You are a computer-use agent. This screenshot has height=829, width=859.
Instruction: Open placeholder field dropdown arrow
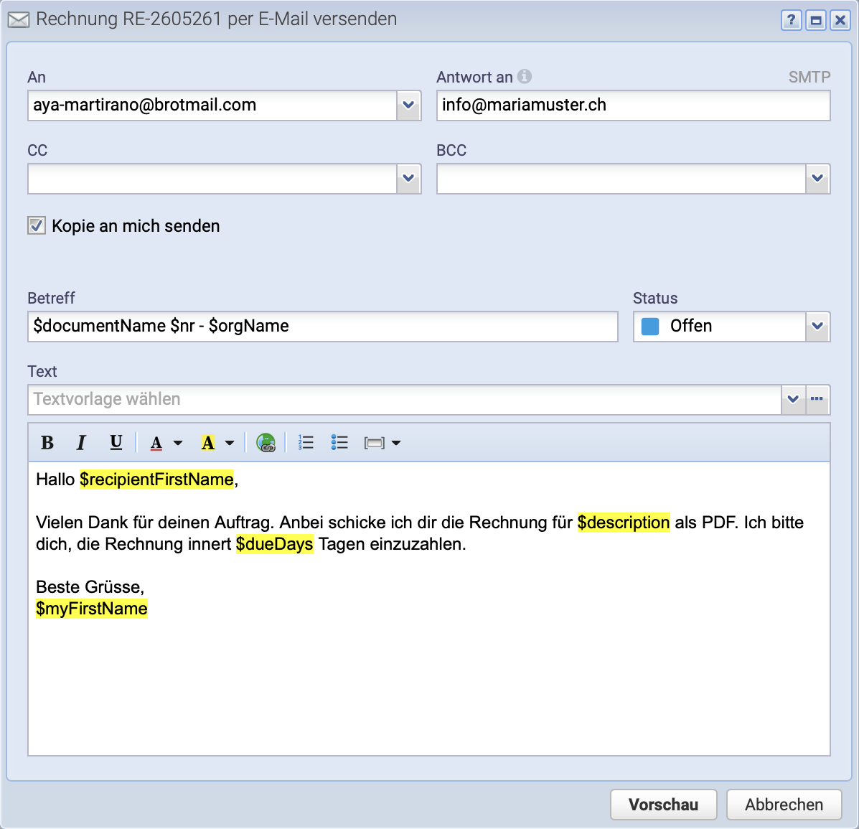[396, 443]
